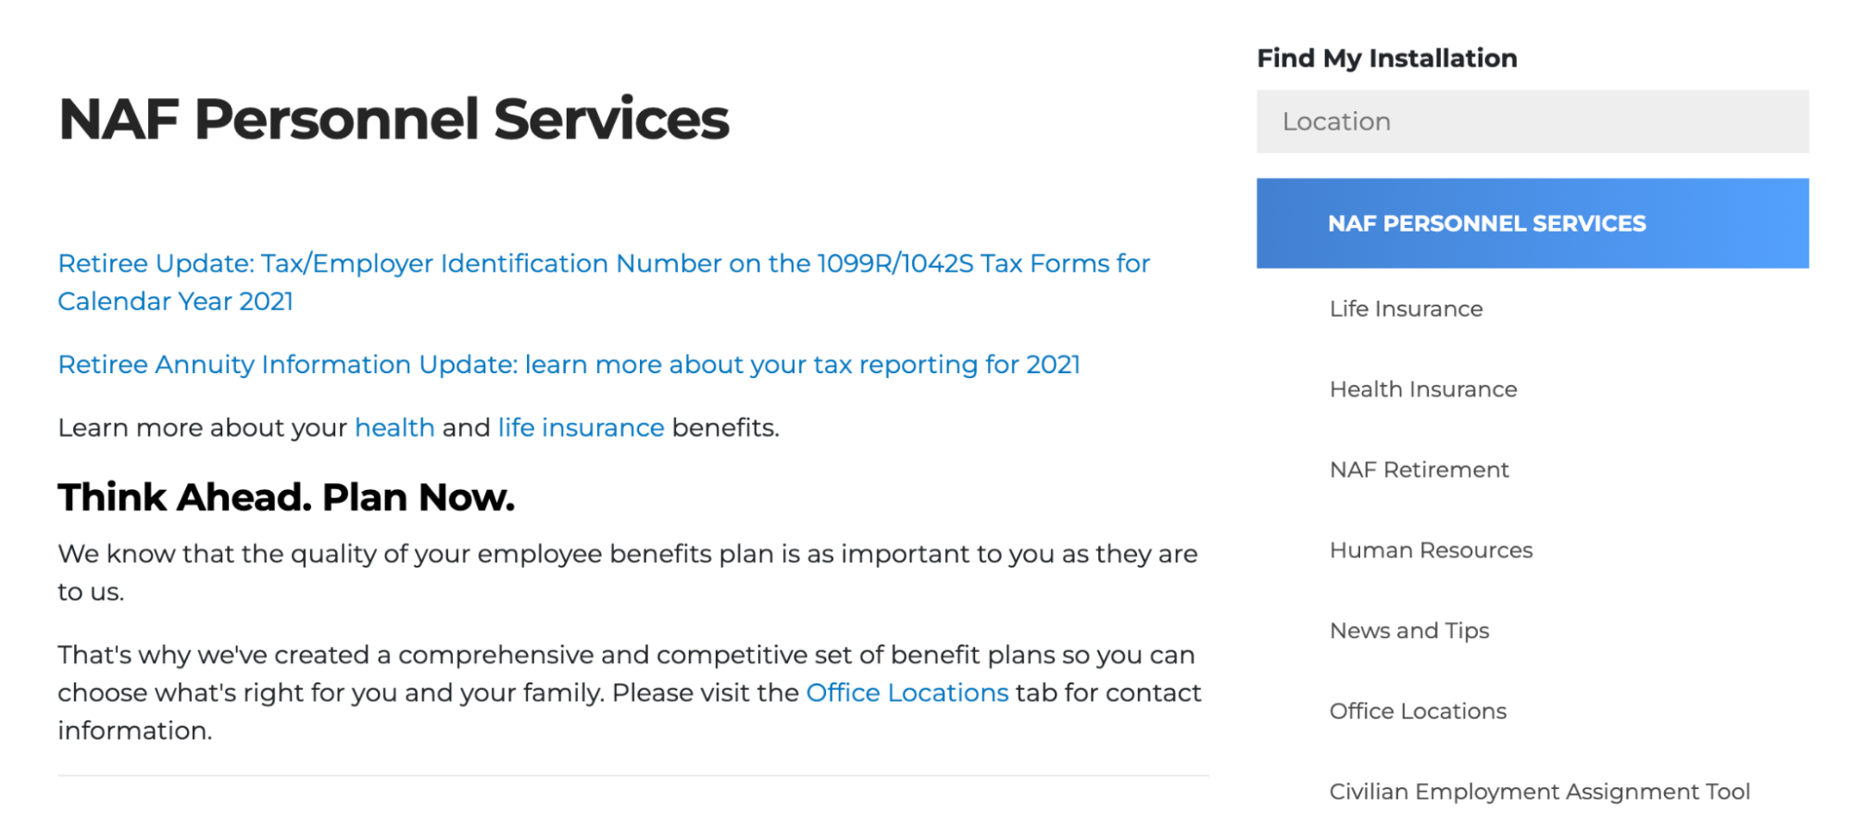This screenshot has width=1851, height=826.
Task: Open Life Insurance in the sidebar menu
Action: [x=1406, y=308]
